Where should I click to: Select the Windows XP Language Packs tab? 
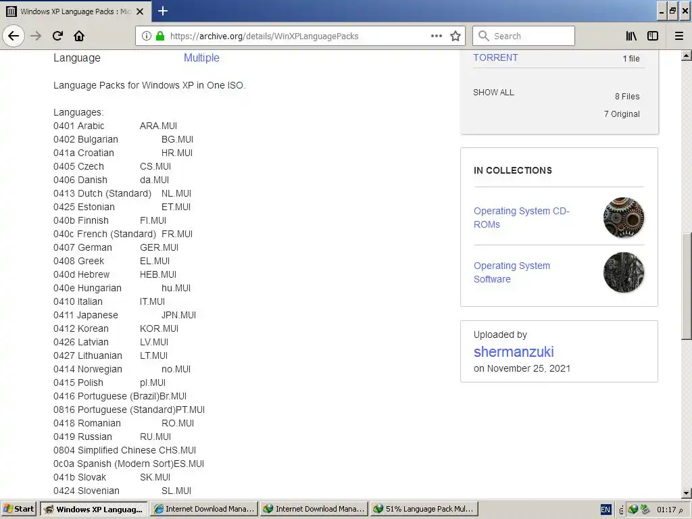coord(75,11)
